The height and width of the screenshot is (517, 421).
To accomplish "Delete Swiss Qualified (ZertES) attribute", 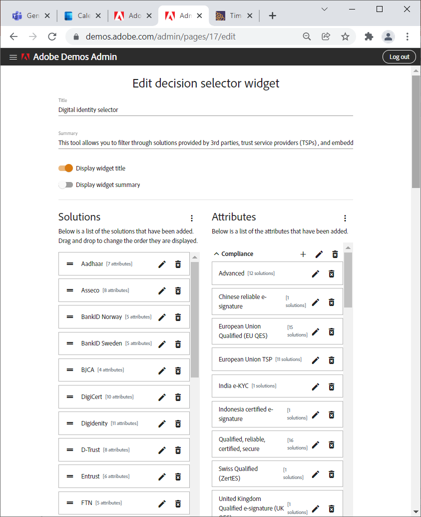I will coord(332,474).
